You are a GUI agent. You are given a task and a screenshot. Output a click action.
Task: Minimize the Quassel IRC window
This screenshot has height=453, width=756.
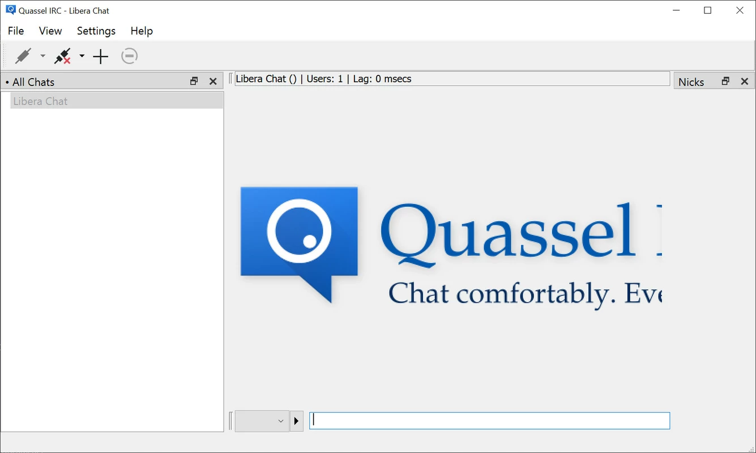676,10
